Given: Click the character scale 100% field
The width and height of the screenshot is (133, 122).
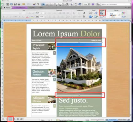Looking at the screenshot, I should (x=42, y=17).
